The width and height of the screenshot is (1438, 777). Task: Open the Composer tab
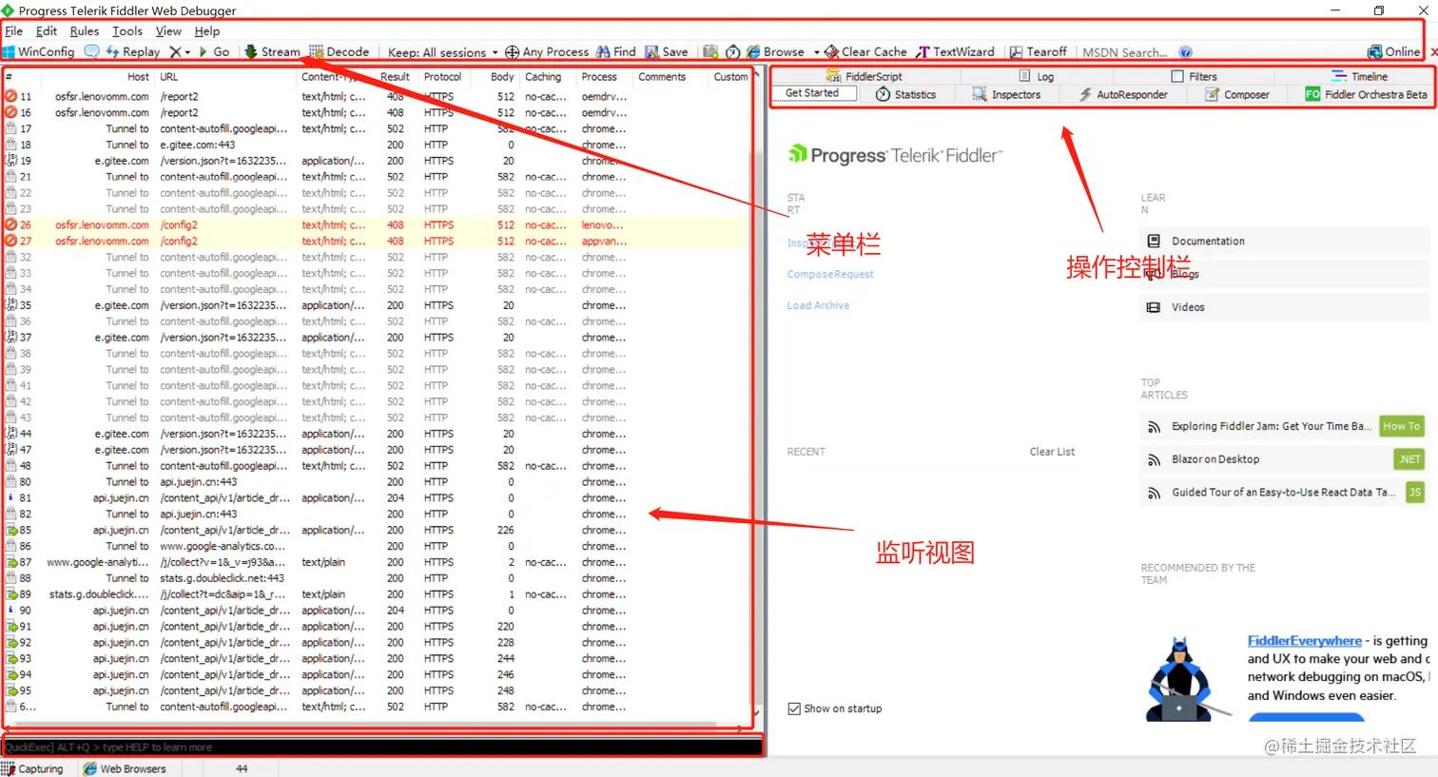tap(1237, 94)
